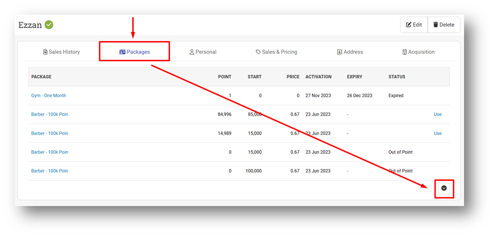Expand list with the chevron-down button
Image resolution: width=494 pixels, height=236 pixels.
[x=444, y=188]
